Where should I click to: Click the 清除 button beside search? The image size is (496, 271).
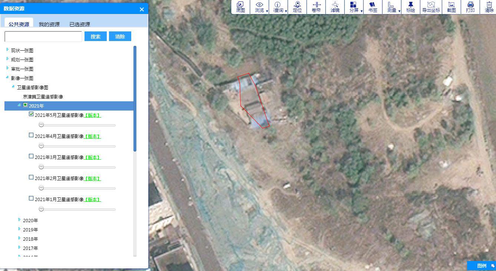120,36
